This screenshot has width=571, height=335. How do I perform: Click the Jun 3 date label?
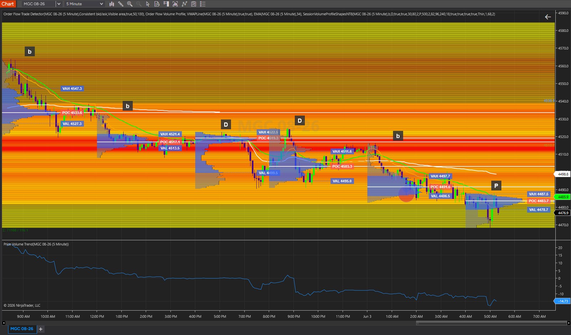pos(367,316)
